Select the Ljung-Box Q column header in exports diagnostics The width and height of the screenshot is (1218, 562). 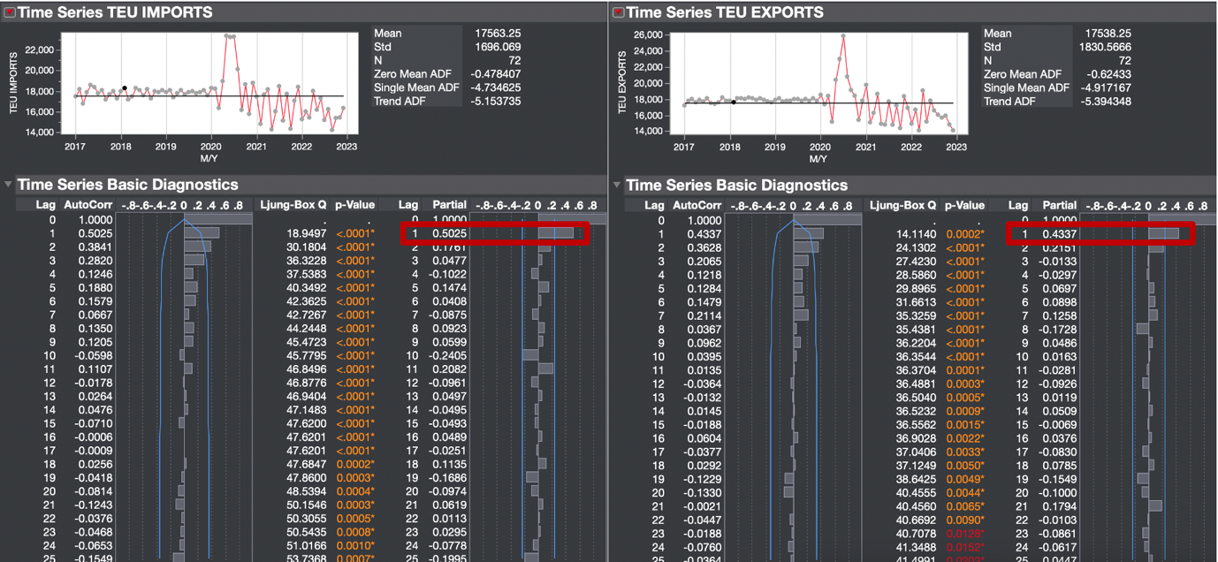pyautogui.click(x=902, y=204)
